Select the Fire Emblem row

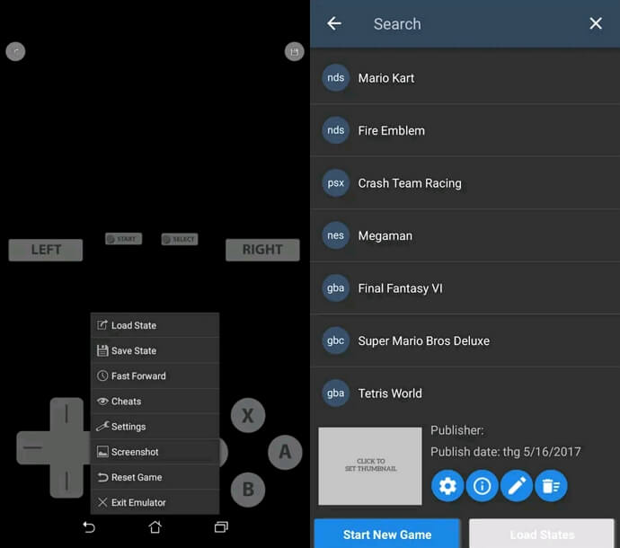pos(465,130)
